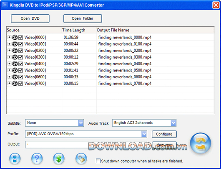Expand the Video[0600] tree node
Screen dimensions: 221x169
[x=9, y=77]
